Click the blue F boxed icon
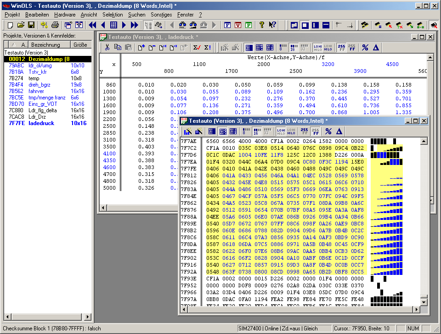This screenshot has width=441, height=334. pos(227,25)
